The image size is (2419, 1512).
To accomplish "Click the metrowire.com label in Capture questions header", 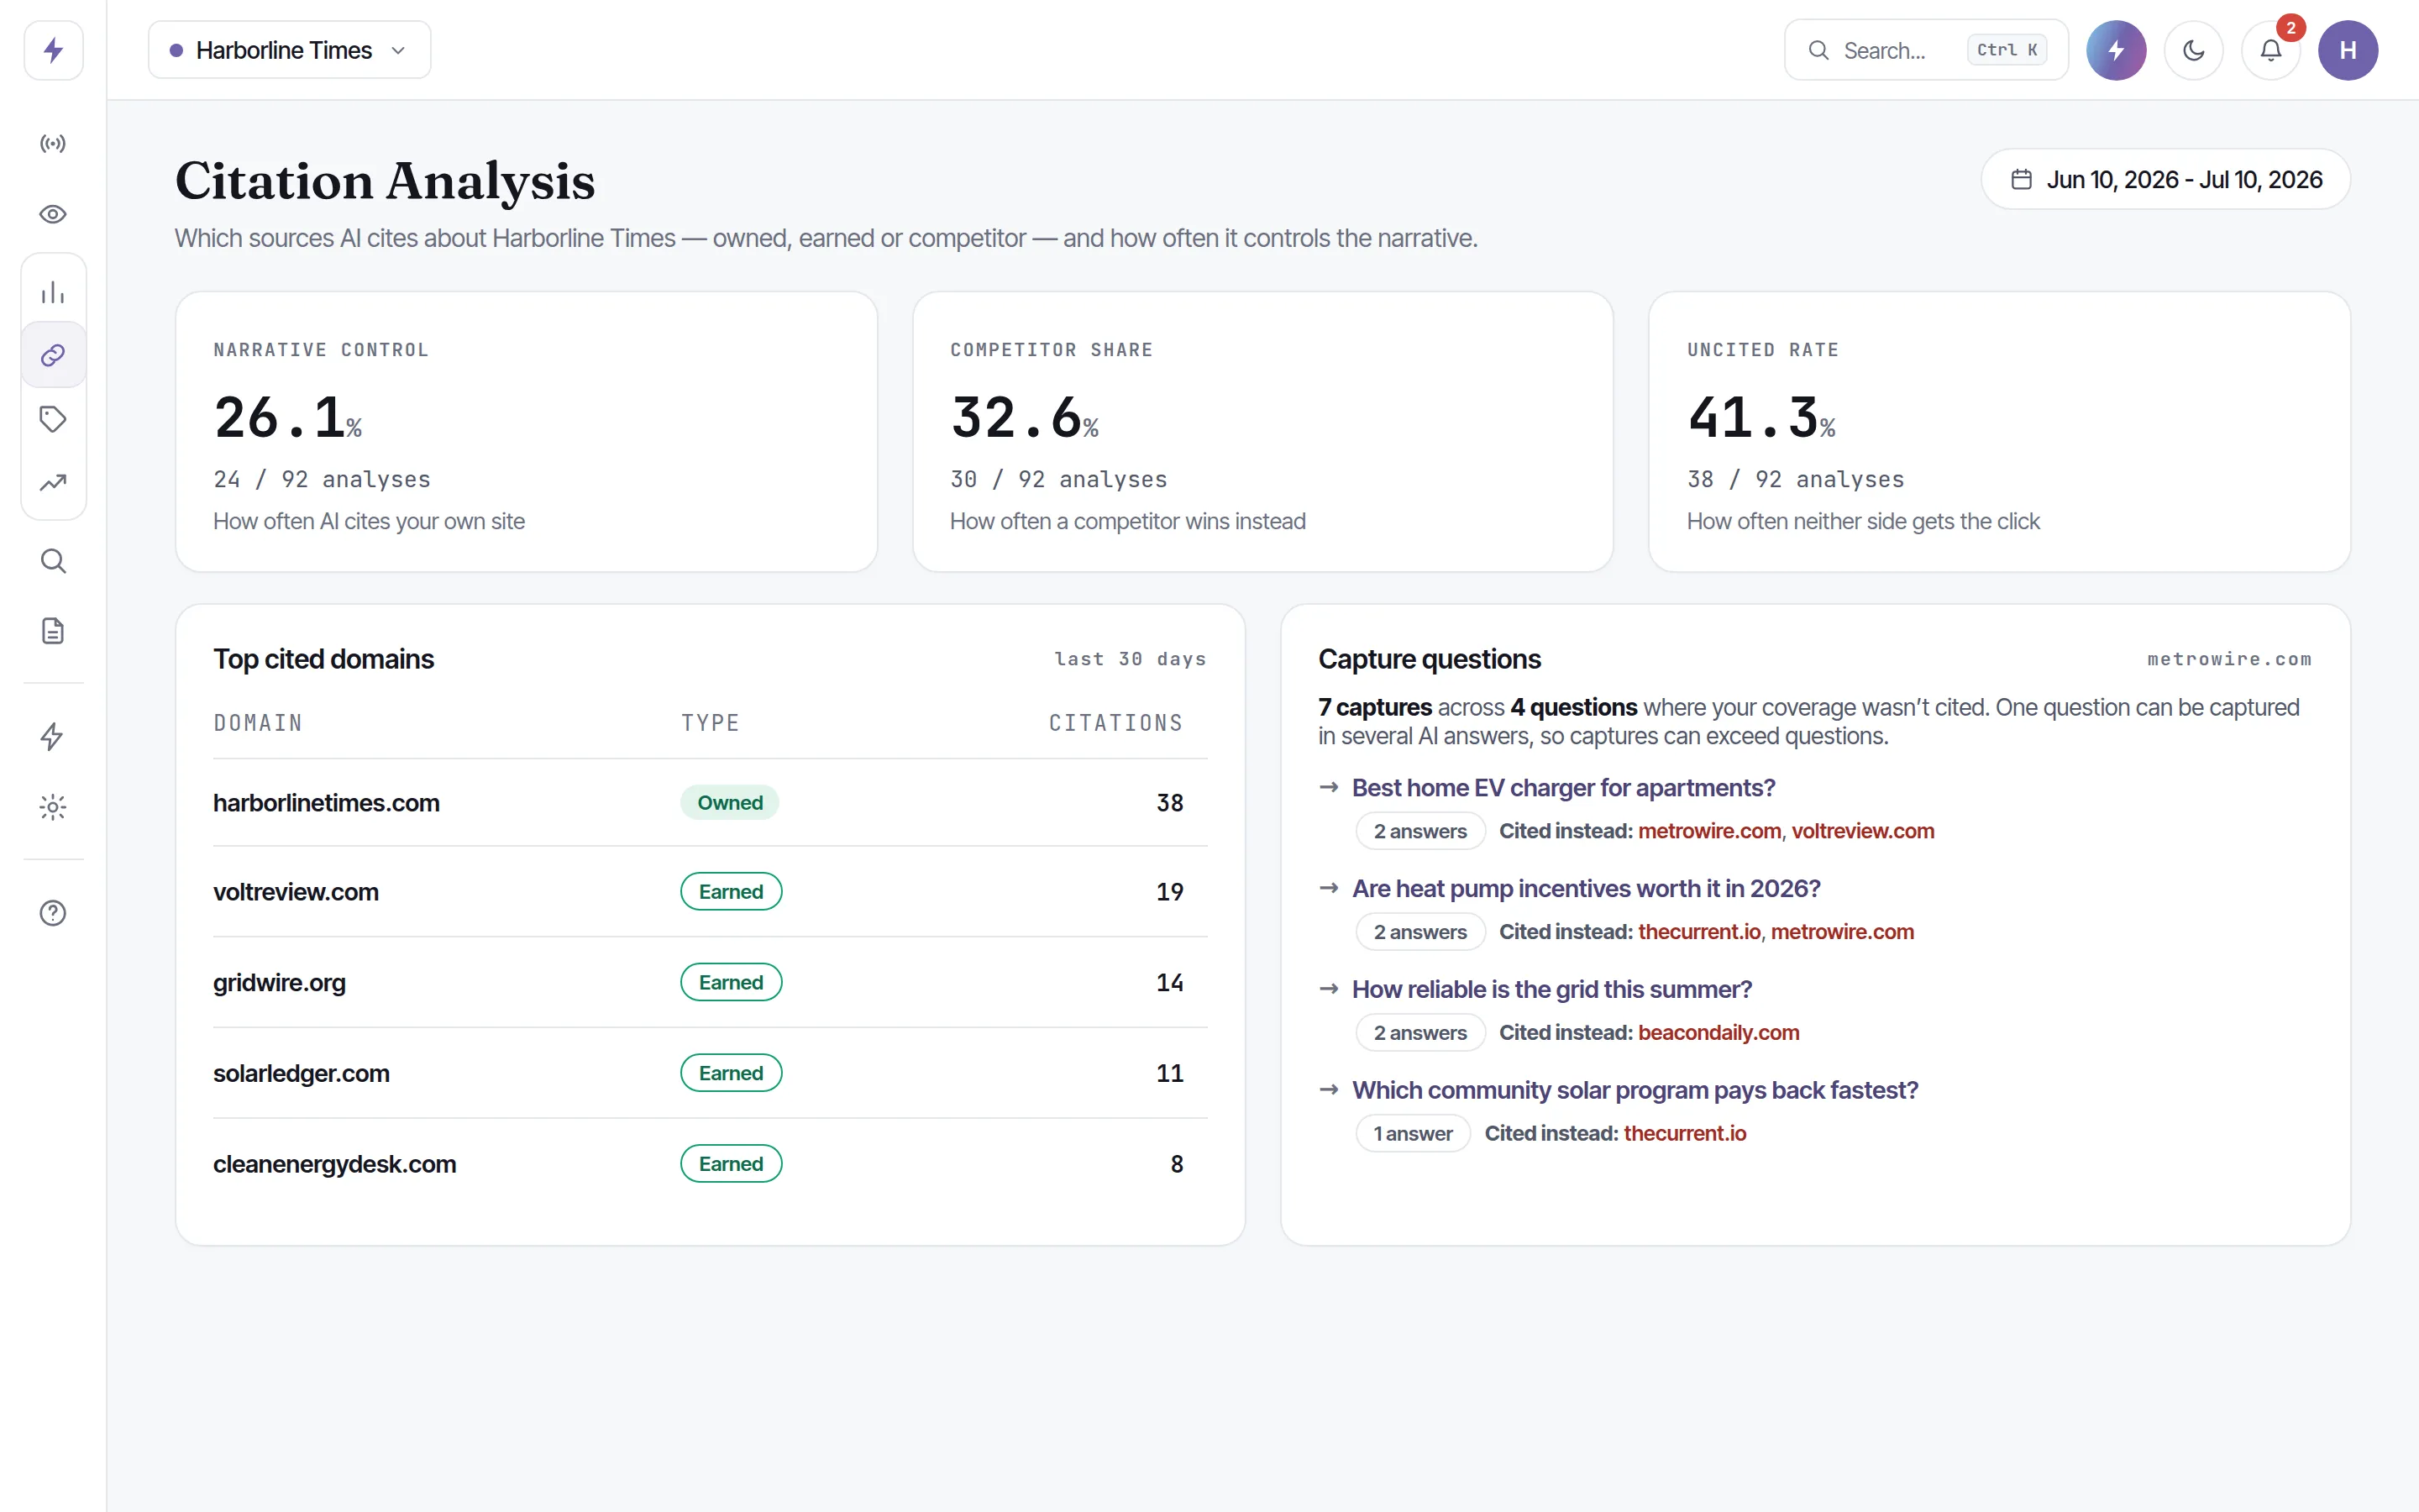I will (2229, 659).
